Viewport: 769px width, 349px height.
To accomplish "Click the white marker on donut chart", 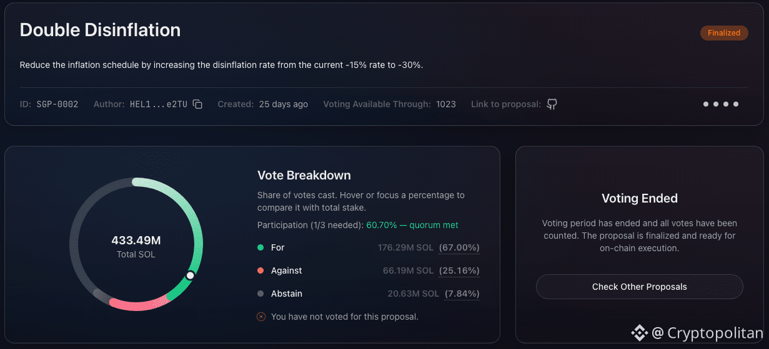I will pos(191,275).
